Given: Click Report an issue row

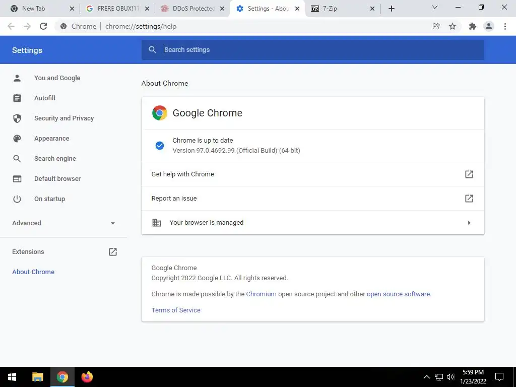Looking at the screenshot, I should click(x=312, y=199).
